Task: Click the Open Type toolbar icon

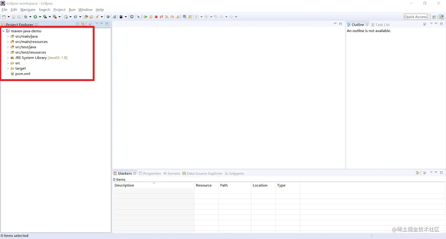Action: (x=86, y=17)
